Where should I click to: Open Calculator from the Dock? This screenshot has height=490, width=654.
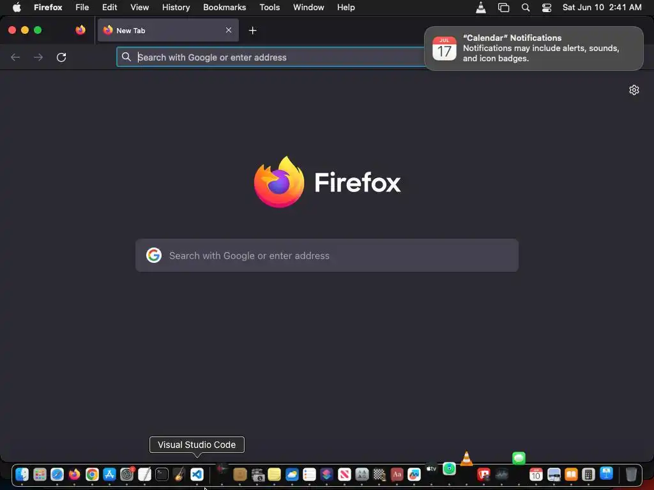coord(588,474)
